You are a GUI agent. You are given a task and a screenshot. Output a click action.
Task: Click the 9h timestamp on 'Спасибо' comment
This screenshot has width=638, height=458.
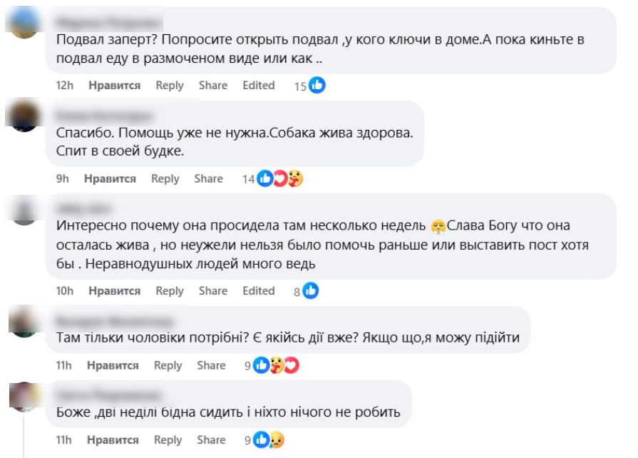[x=63, y=179]
